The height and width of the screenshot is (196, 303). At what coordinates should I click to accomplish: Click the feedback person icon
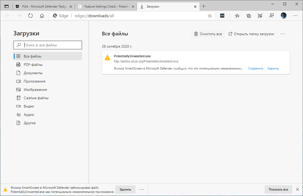tap(271, 16)
